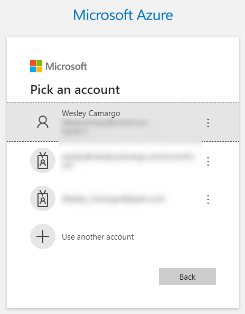Image resolution: width=245 pixels, height=314 pixels.
Task: Open the third account's three-dot options menu
Action: click(208, 199)
